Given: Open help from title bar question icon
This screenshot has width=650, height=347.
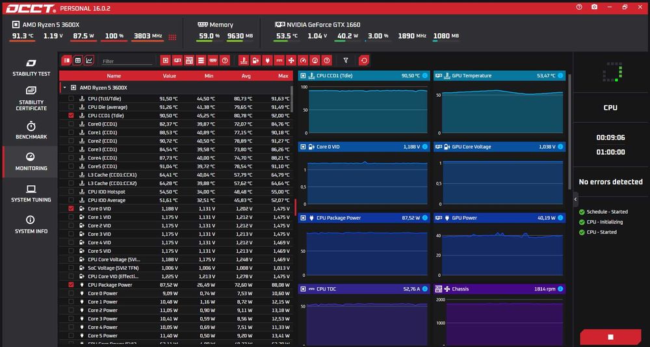Looking at the screenshot, I should click(x=579, y=7).
